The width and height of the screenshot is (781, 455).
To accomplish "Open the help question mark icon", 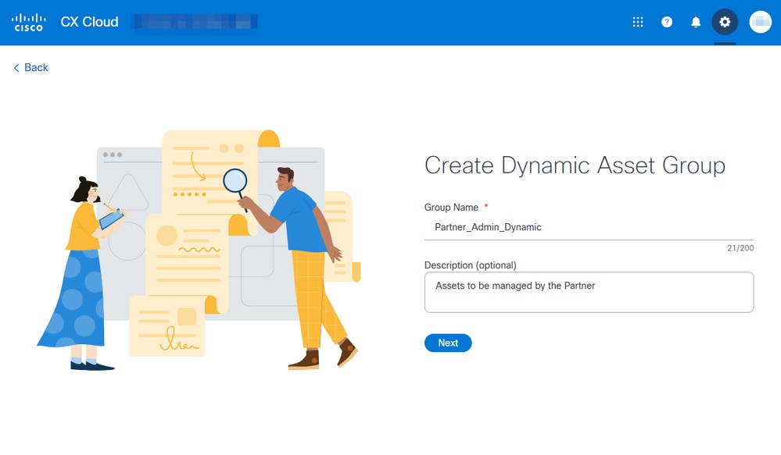I will pyautogui.click(x=666, y=22).
